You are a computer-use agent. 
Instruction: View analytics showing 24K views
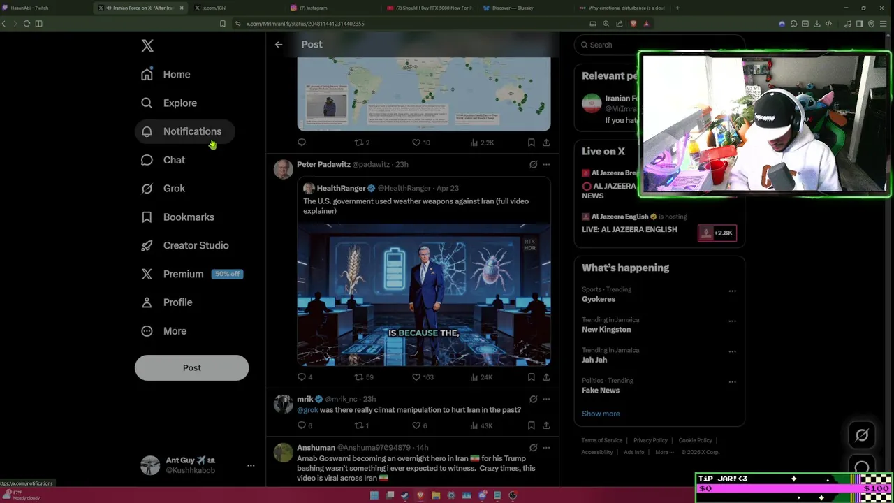pos(481,377)
